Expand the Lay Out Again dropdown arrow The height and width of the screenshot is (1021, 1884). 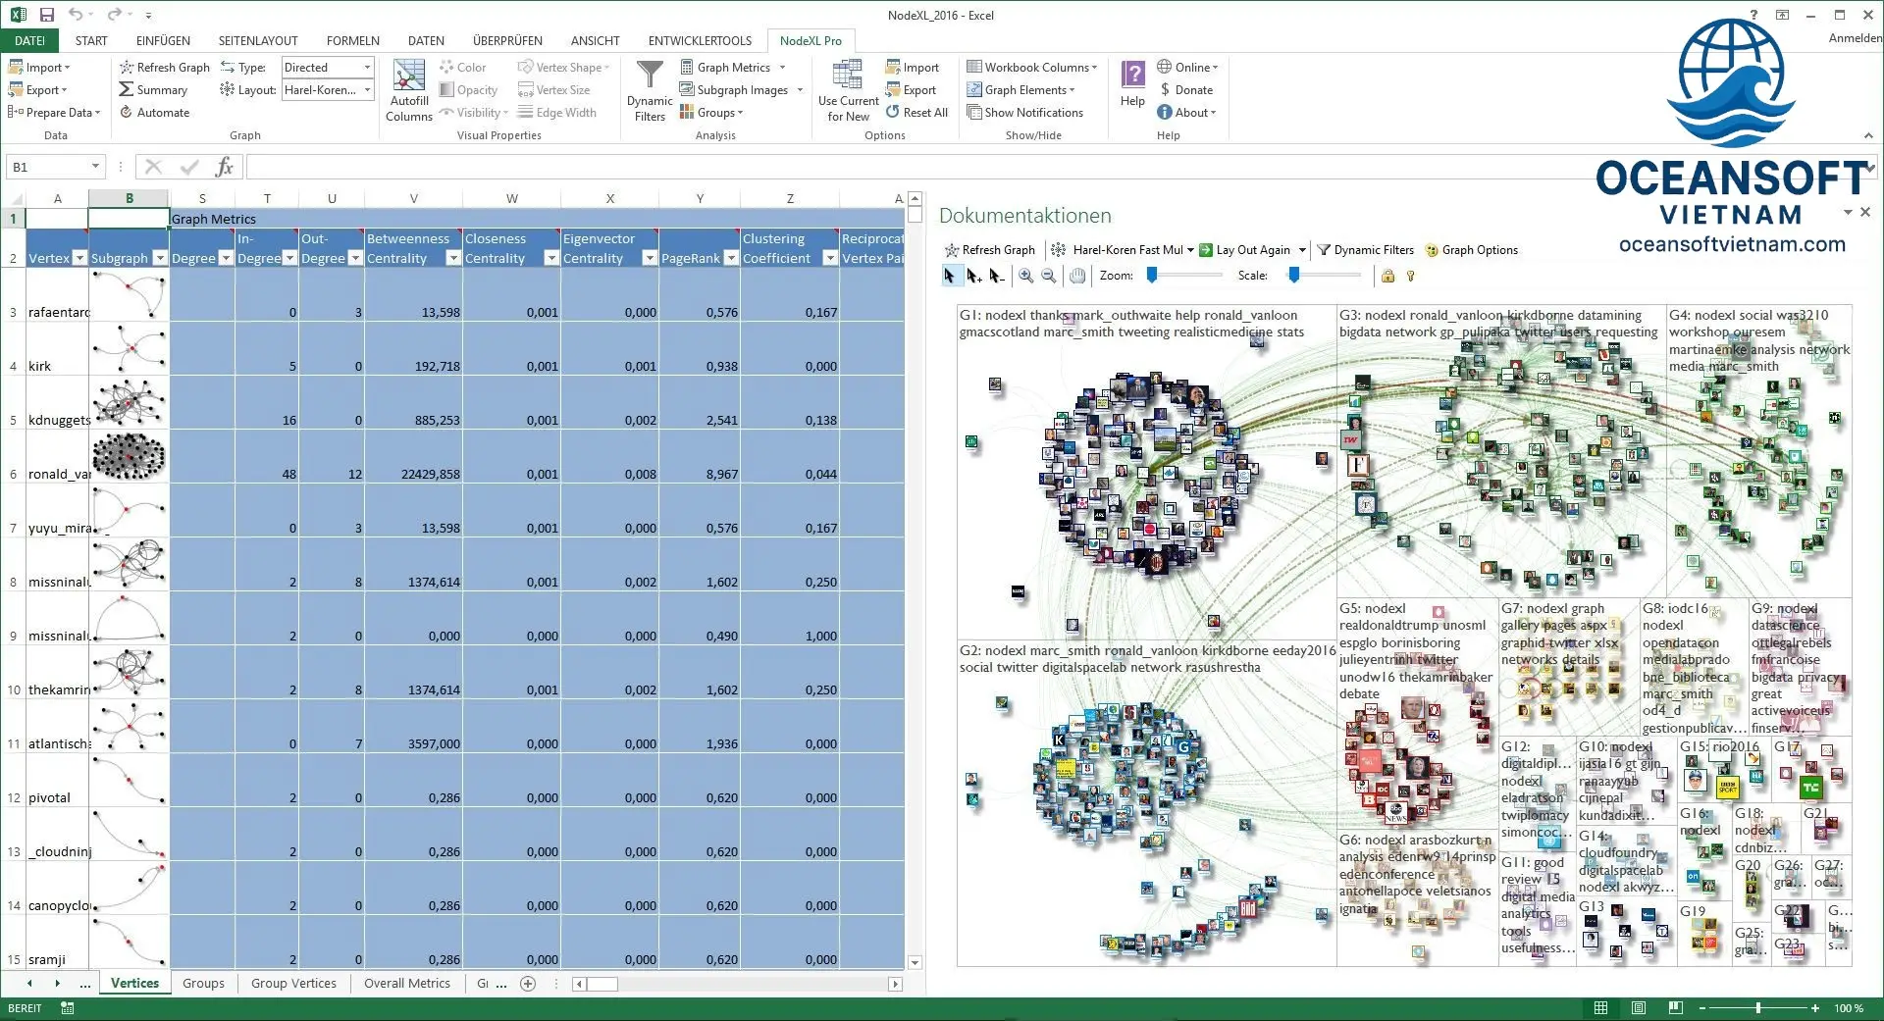pos(1302,250)
